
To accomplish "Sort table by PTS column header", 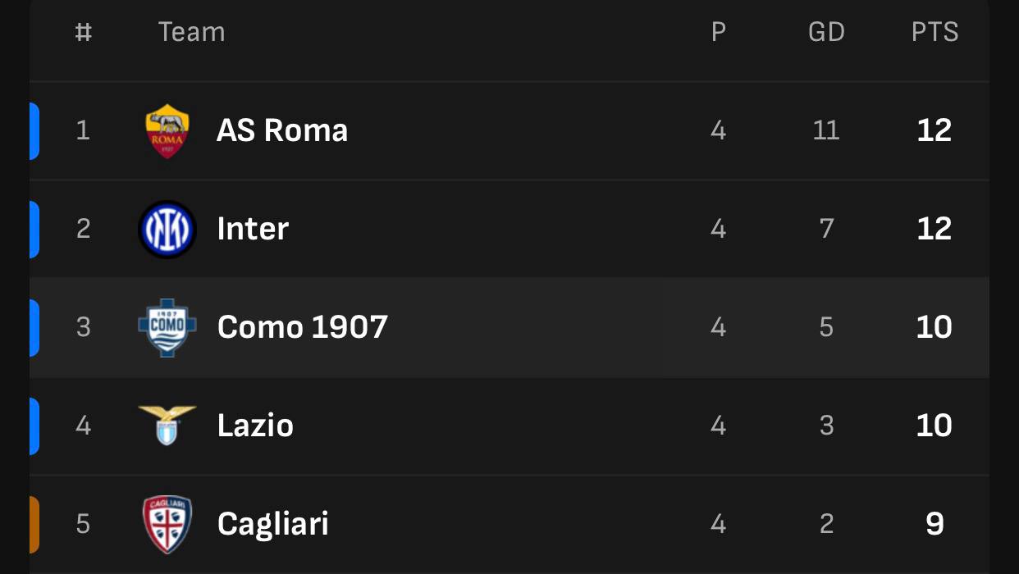I will [934, 32].
